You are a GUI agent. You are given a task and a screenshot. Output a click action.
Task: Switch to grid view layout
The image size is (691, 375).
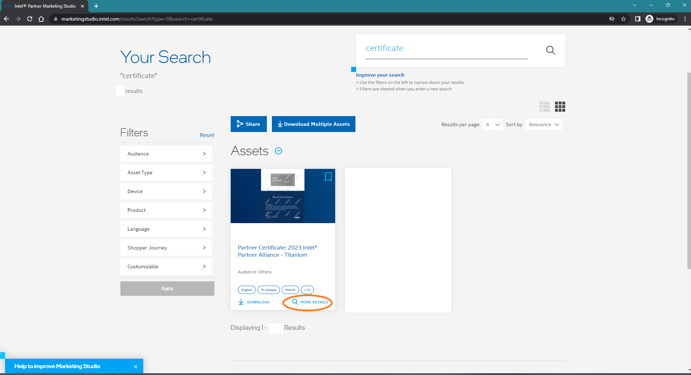coord(560,107)
